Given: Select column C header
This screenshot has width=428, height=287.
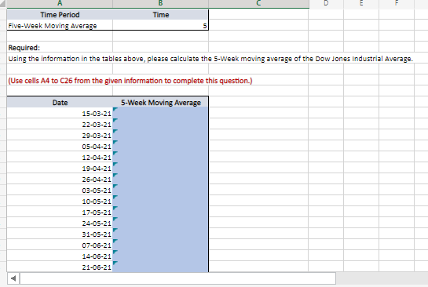Looking at the screenshot, I should click(258, 4).
